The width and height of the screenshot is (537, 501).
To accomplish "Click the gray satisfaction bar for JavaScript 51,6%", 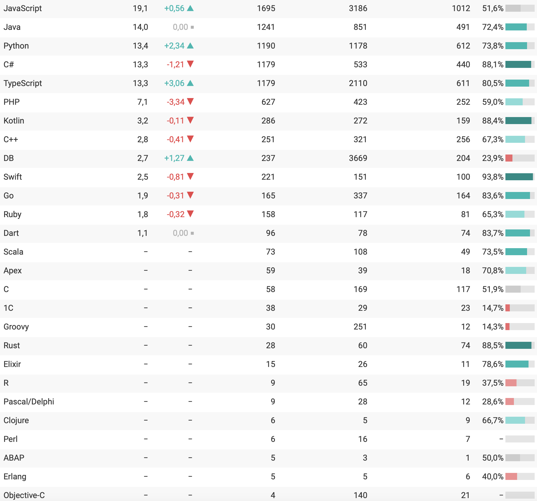I will click(520, 8).
